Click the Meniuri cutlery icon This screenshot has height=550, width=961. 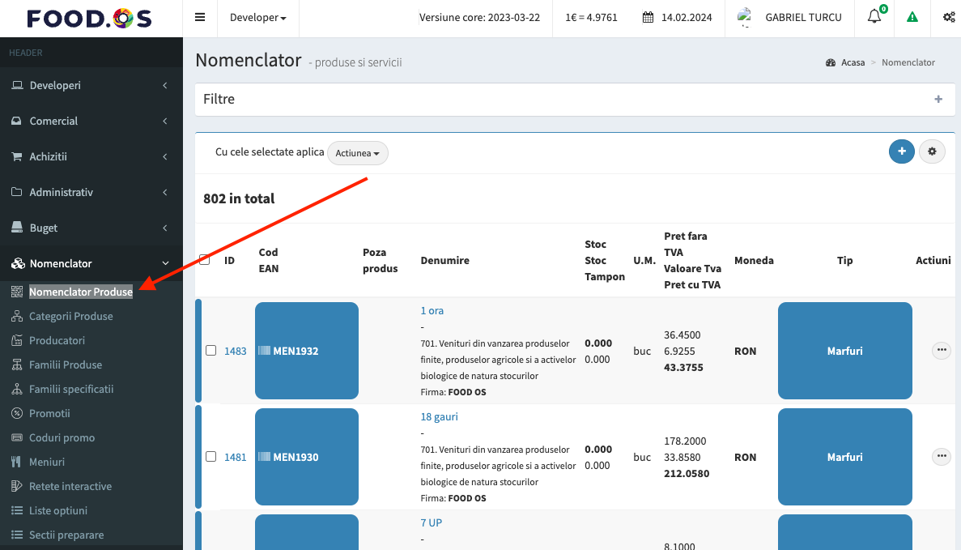click(x=16, y=462)
